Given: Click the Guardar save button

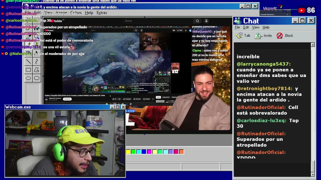Looking at the screenshot, I should pos(146,99).
